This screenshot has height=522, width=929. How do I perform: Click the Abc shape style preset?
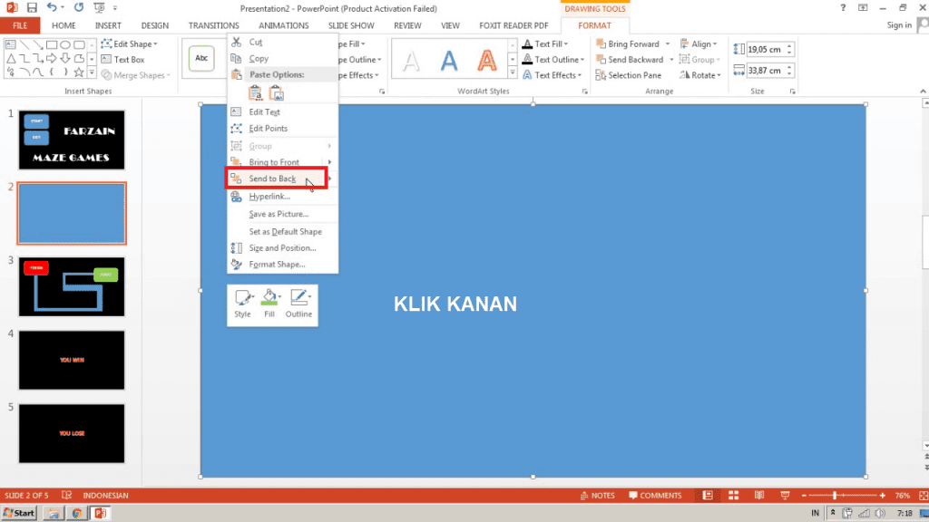click(x=201, y=59)
